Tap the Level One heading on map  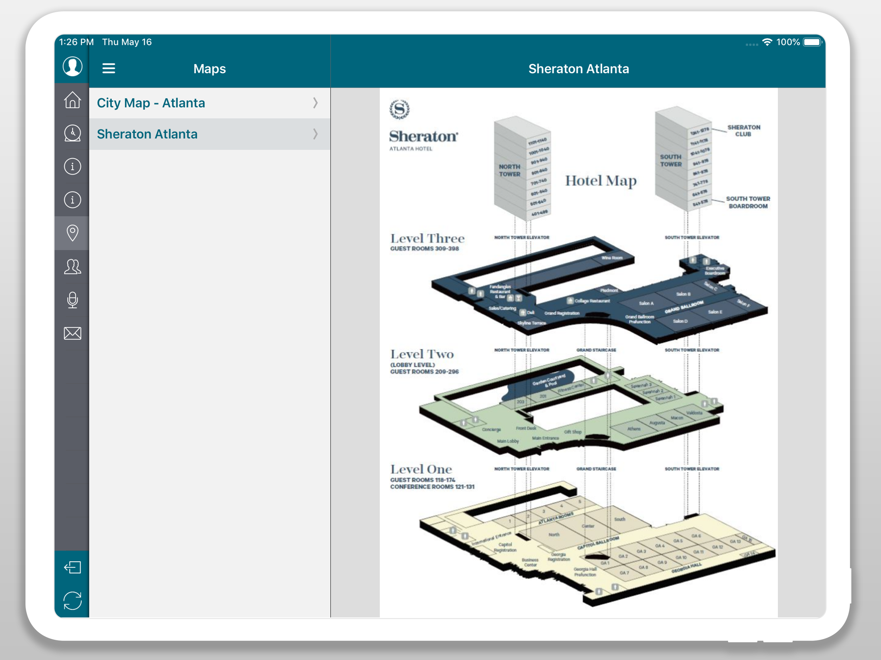click(421, 469)
